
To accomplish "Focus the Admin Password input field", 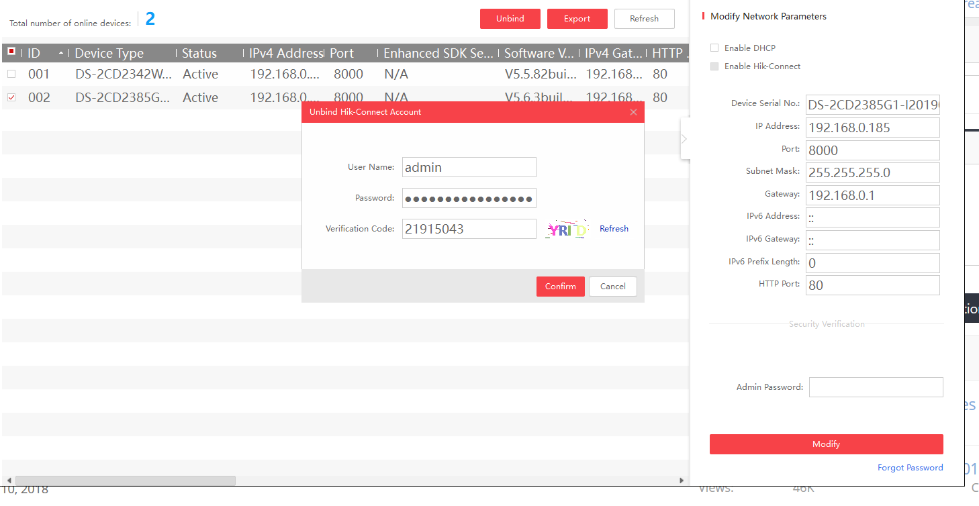I will 876,387.
